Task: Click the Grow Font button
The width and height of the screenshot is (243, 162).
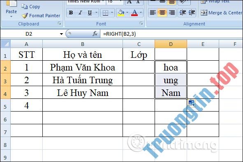Action: 130,2
